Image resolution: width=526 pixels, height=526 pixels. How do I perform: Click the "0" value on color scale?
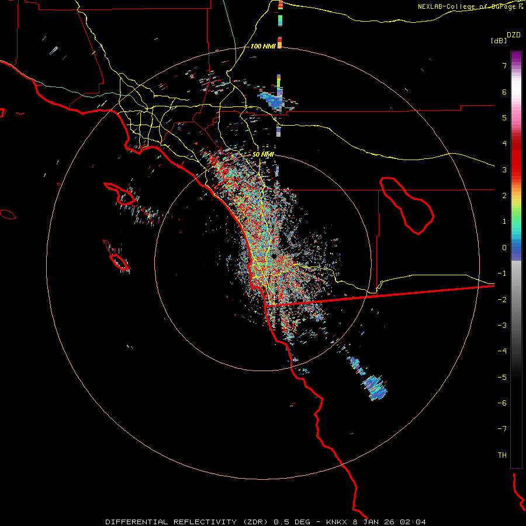pyautogui.click(x=504, y=248)
